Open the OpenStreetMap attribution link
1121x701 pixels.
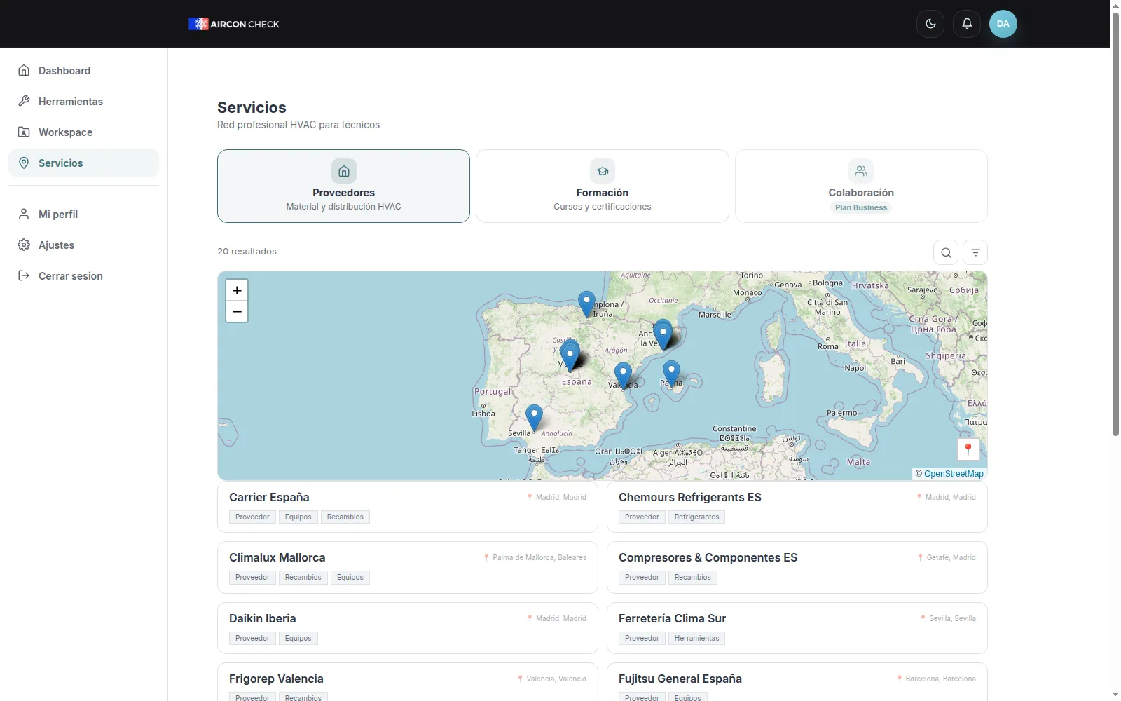(x=954, y=474)
